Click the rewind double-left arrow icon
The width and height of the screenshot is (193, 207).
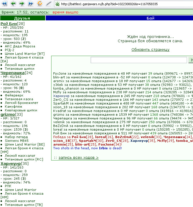(x=4, y=4)
